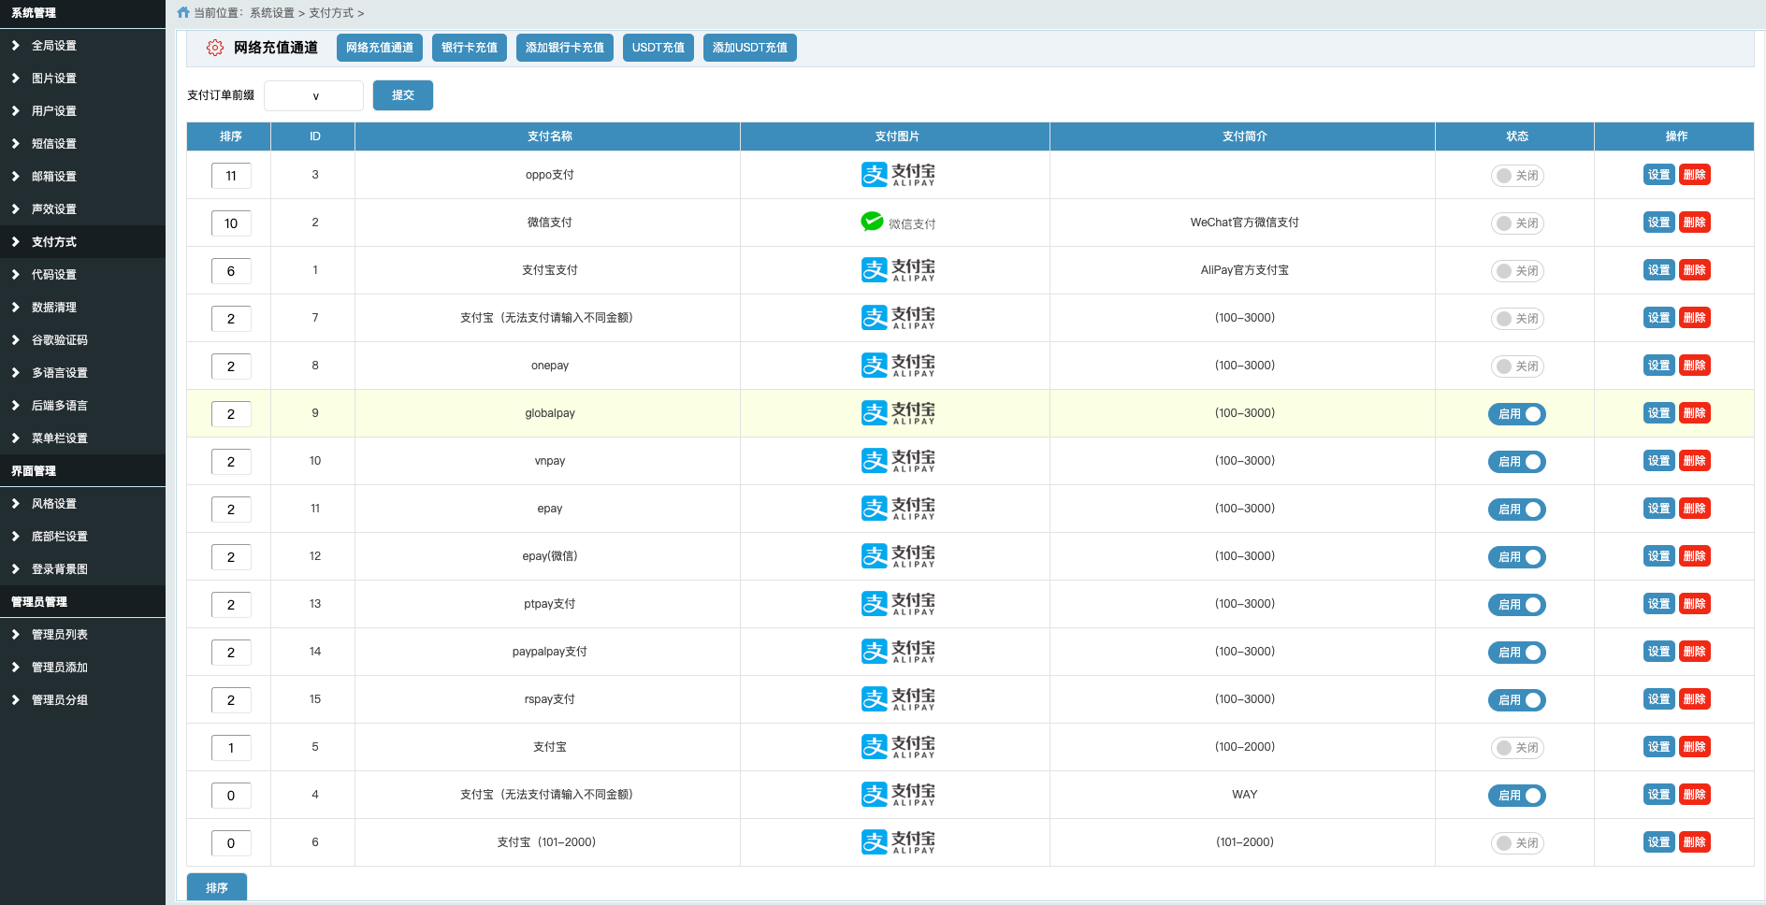Viewport: 1766px width, 905px height.
Task: Expand the 全局设置 sidebar item
Action: pos(82,46)
